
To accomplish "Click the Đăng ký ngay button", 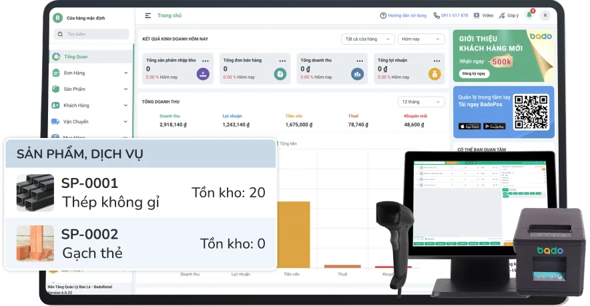I will click(x=474, y=74).
